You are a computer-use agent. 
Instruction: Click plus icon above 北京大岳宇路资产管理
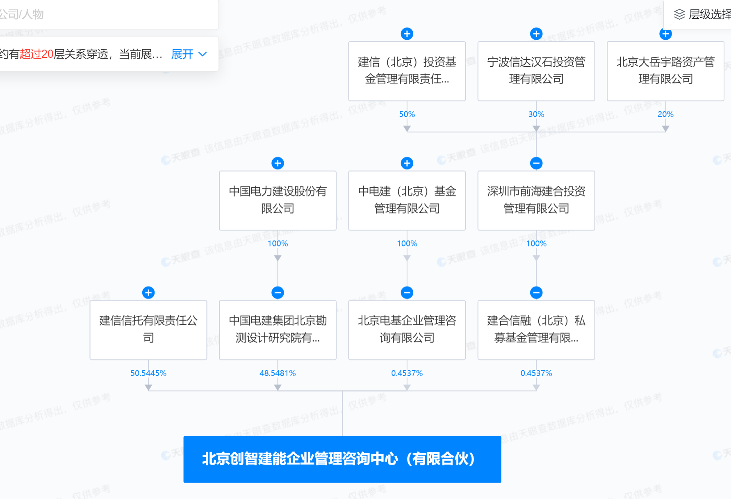point(665,34)
